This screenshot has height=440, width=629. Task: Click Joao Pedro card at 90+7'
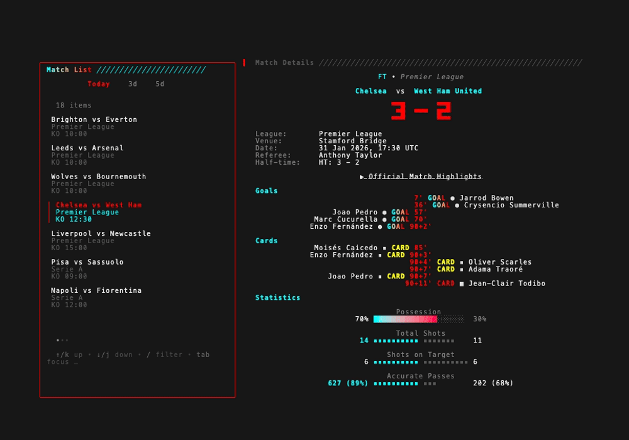pos(379,277)
